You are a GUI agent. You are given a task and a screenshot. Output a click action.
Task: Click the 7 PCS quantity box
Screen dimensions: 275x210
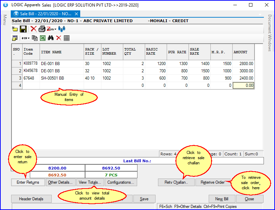point(111,175)
